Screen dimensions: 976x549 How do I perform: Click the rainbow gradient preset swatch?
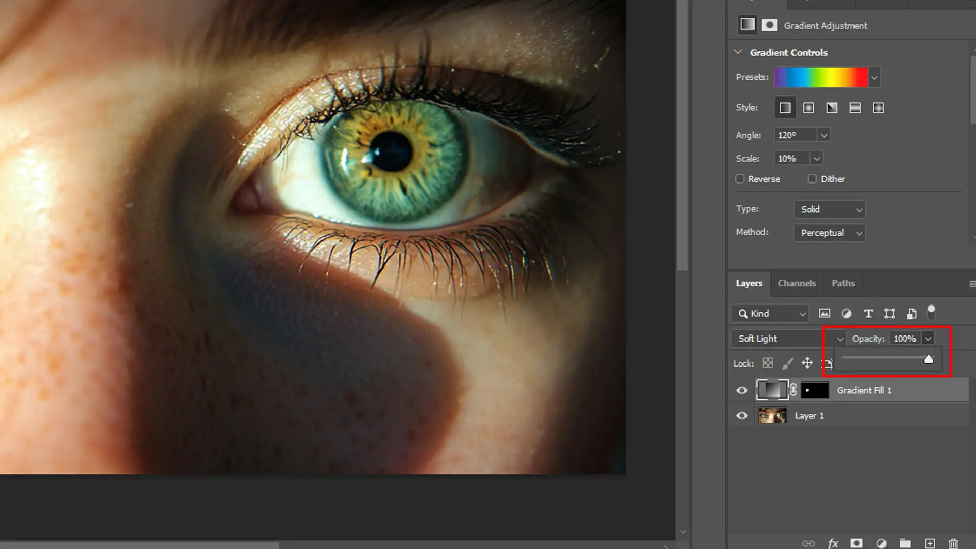click(821, 78)
